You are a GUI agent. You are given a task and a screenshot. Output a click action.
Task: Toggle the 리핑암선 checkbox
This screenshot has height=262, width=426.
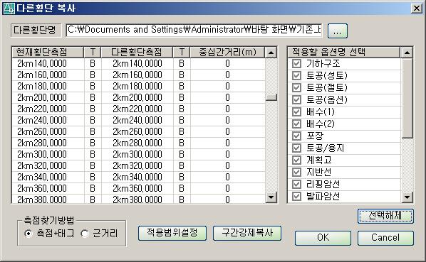296,185
